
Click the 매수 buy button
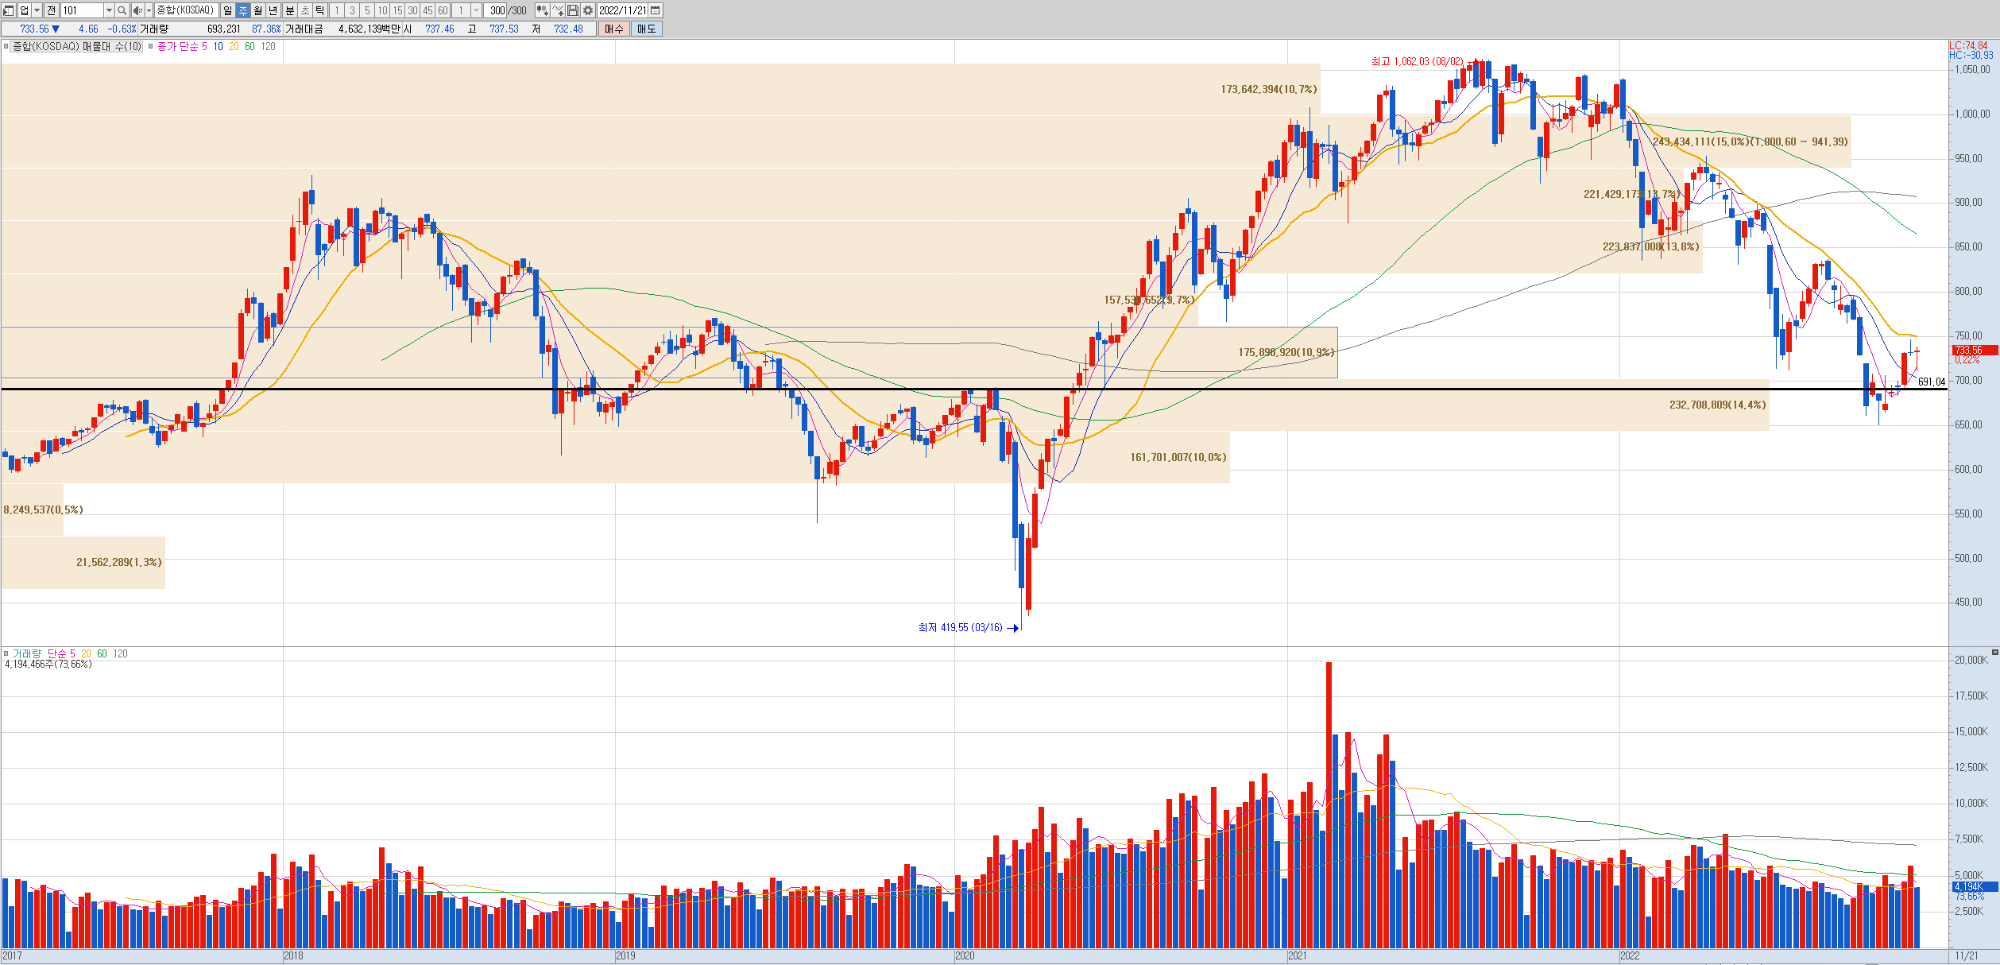(x=613, y=29)
